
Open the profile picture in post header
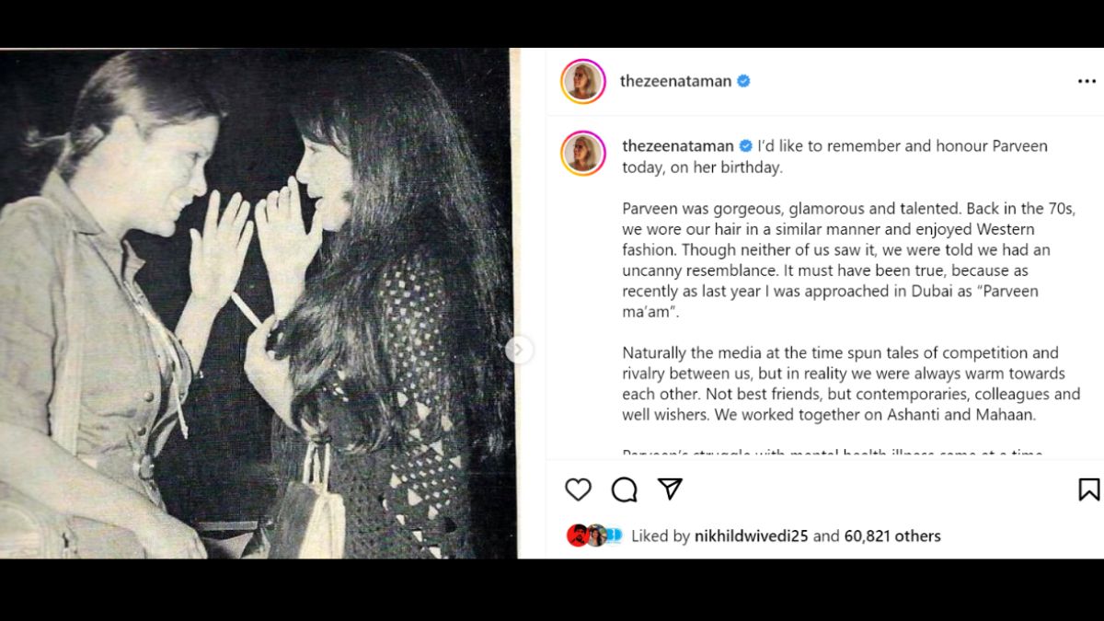click(x=583, y=81)
